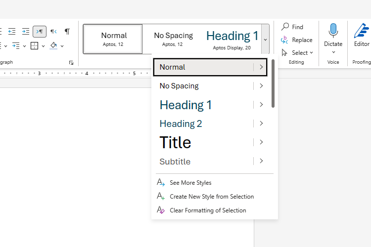
Task: Toggle show paragraph marks
Action: (67, 32)
